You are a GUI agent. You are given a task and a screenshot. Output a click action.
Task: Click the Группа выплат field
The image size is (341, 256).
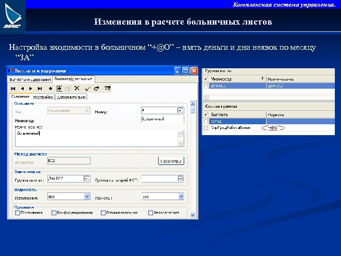(x=65, y=179)
